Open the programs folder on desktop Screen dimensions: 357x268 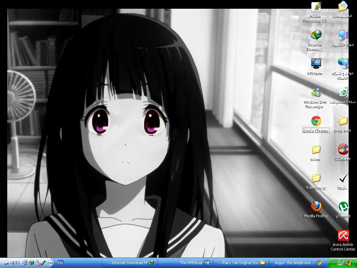pyautogui.click(x=343, y=125)
